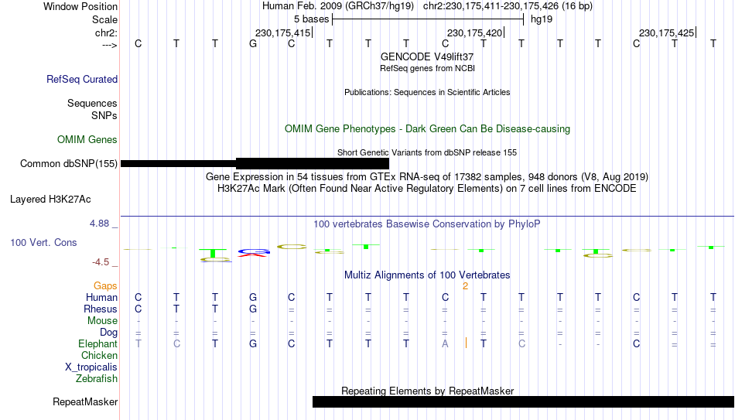Image resolution: width=735 pixels, height=420 pixels.
Task: Open the OMIM Genes track label
Action: (x=87, y=140)
